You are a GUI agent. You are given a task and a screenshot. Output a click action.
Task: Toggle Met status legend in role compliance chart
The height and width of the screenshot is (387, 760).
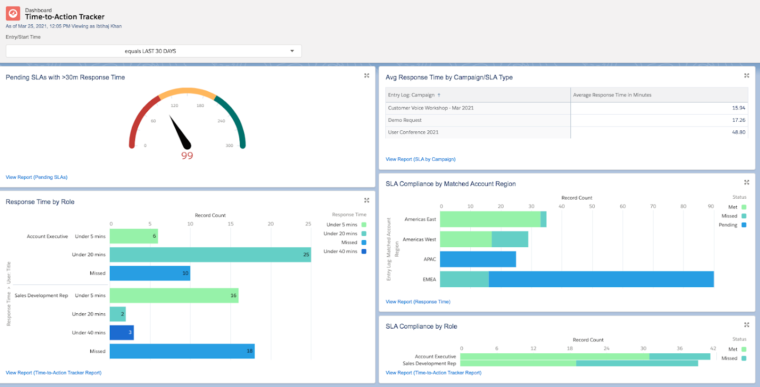(x=744, y=349)
